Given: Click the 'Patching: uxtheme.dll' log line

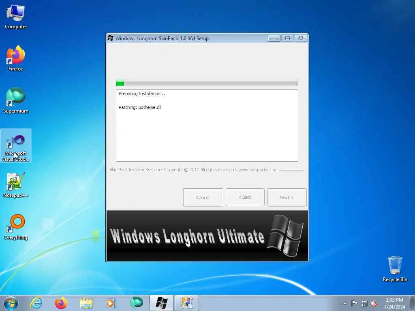Looking at the screenshot, I should pyautogui.click(x=140, y=107).
